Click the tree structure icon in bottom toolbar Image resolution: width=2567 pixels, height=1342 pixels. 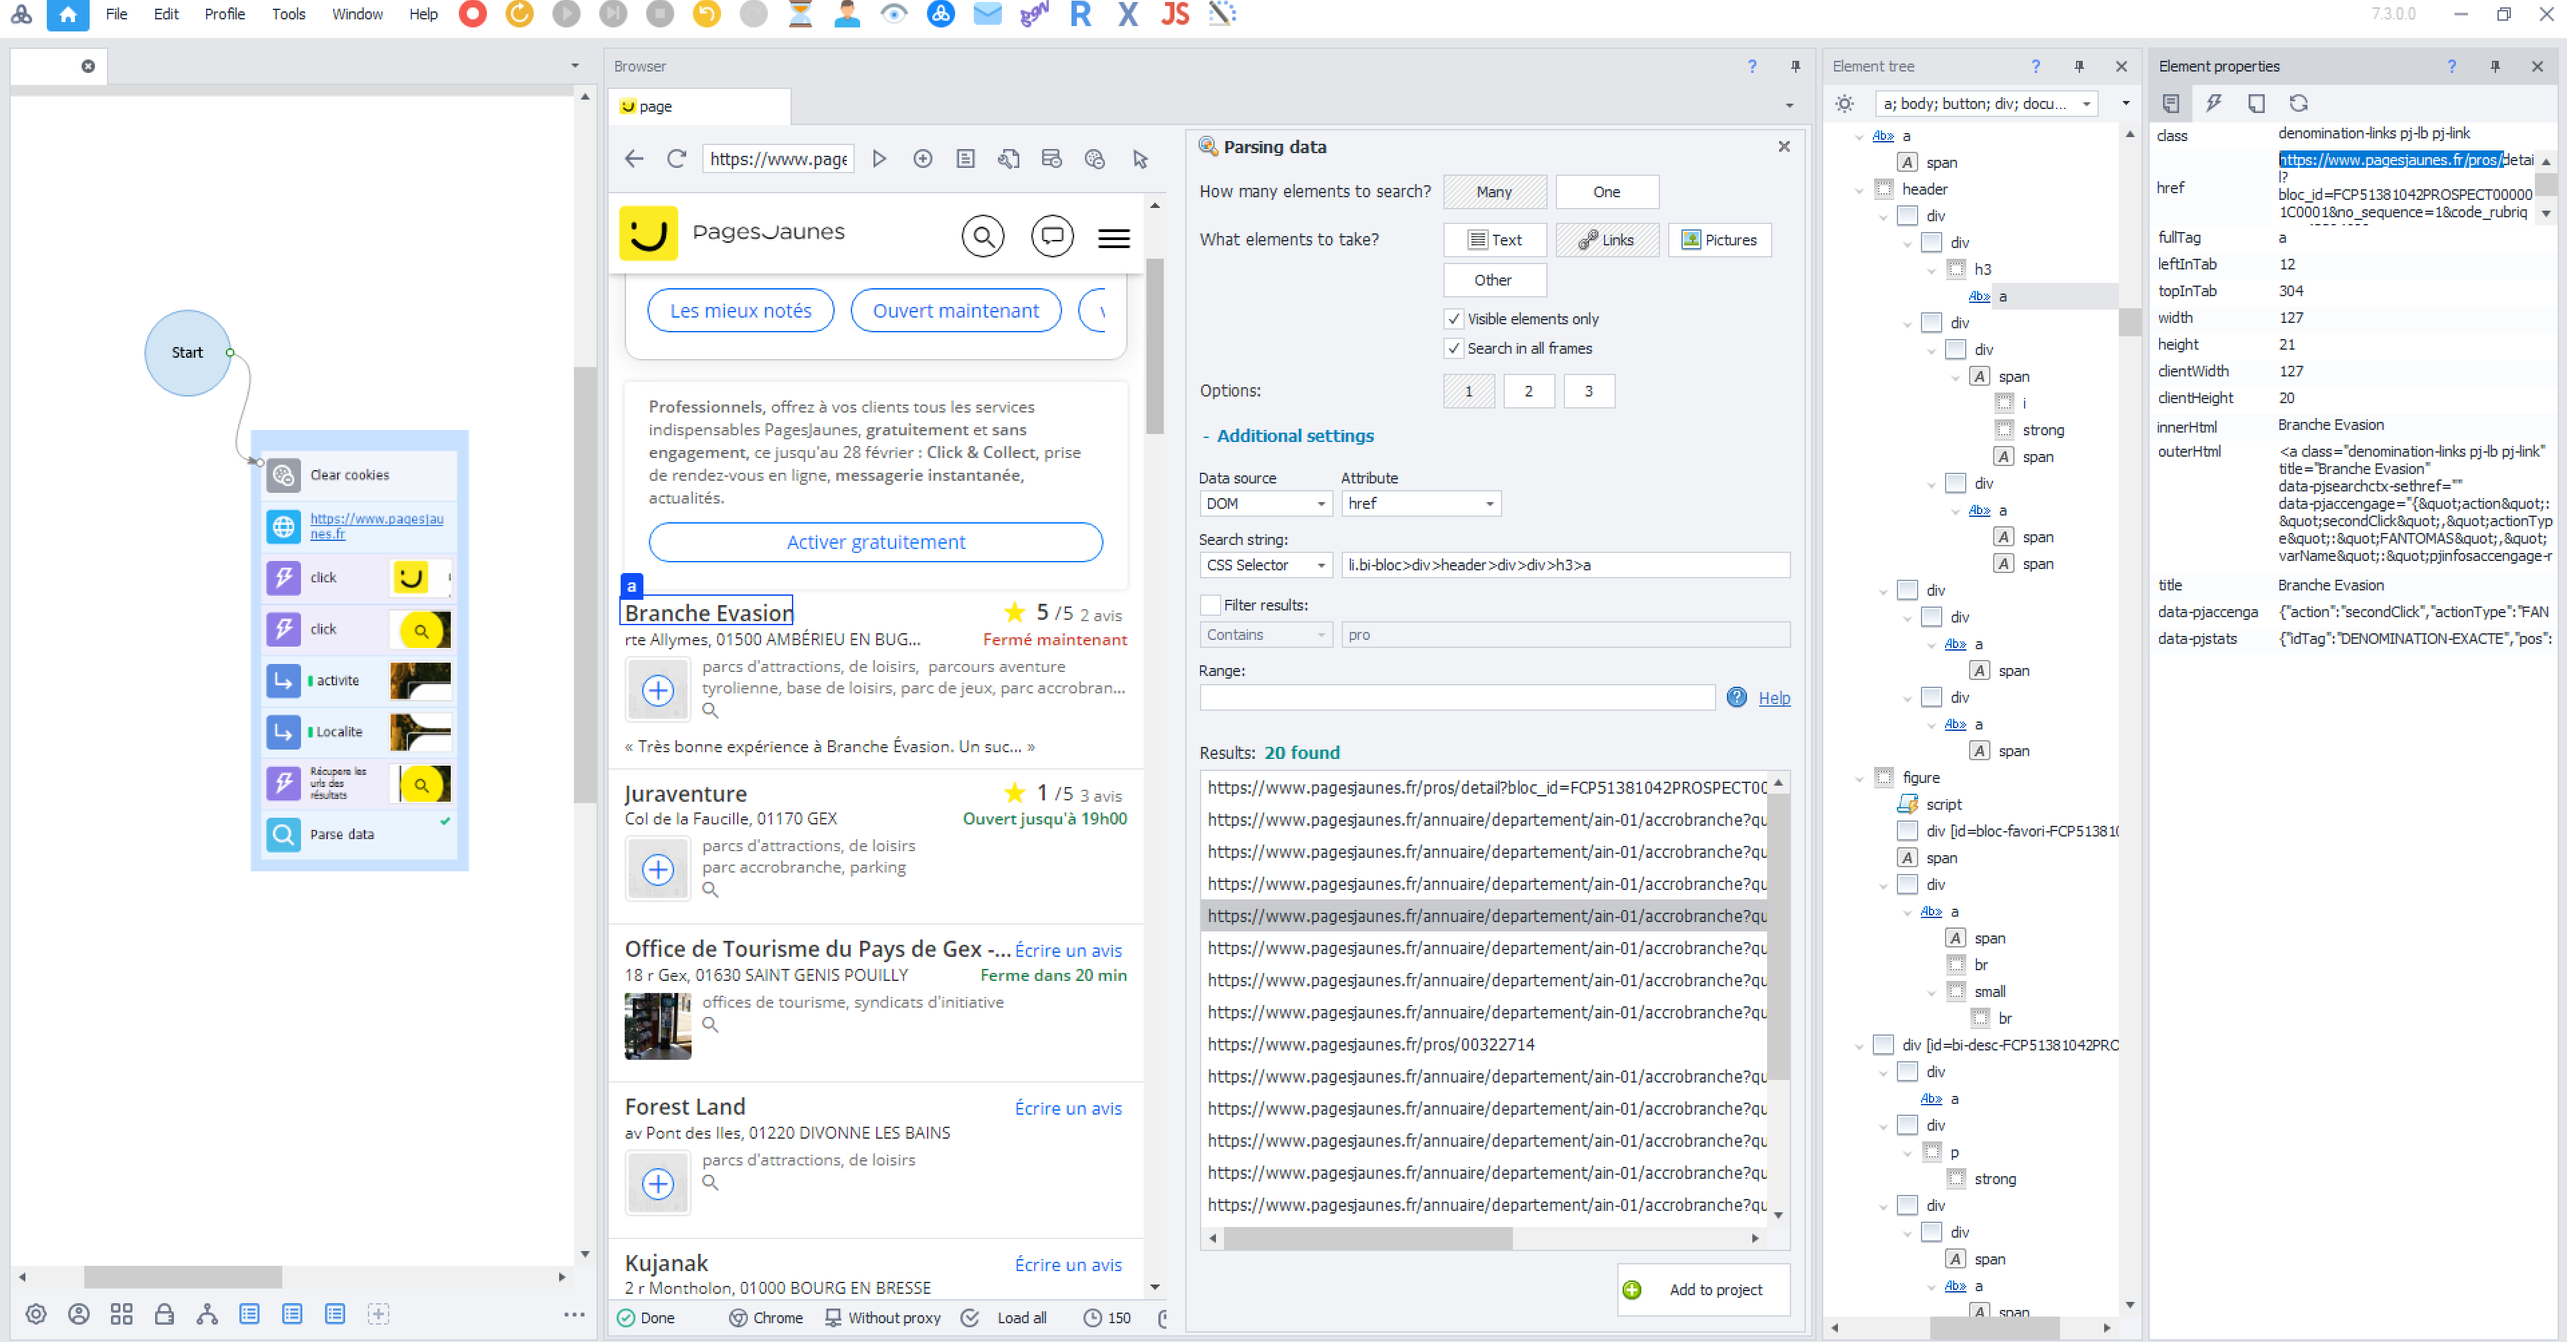click(x=207, y=1314)
